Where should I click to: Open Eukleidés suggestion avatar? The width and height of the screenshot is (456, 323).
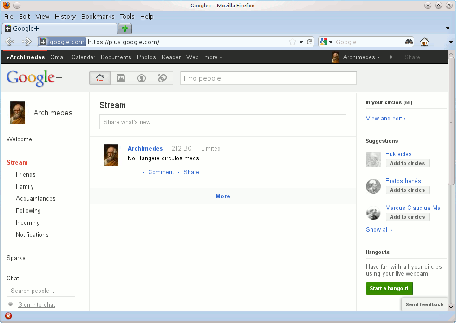[x=373, y=159]
